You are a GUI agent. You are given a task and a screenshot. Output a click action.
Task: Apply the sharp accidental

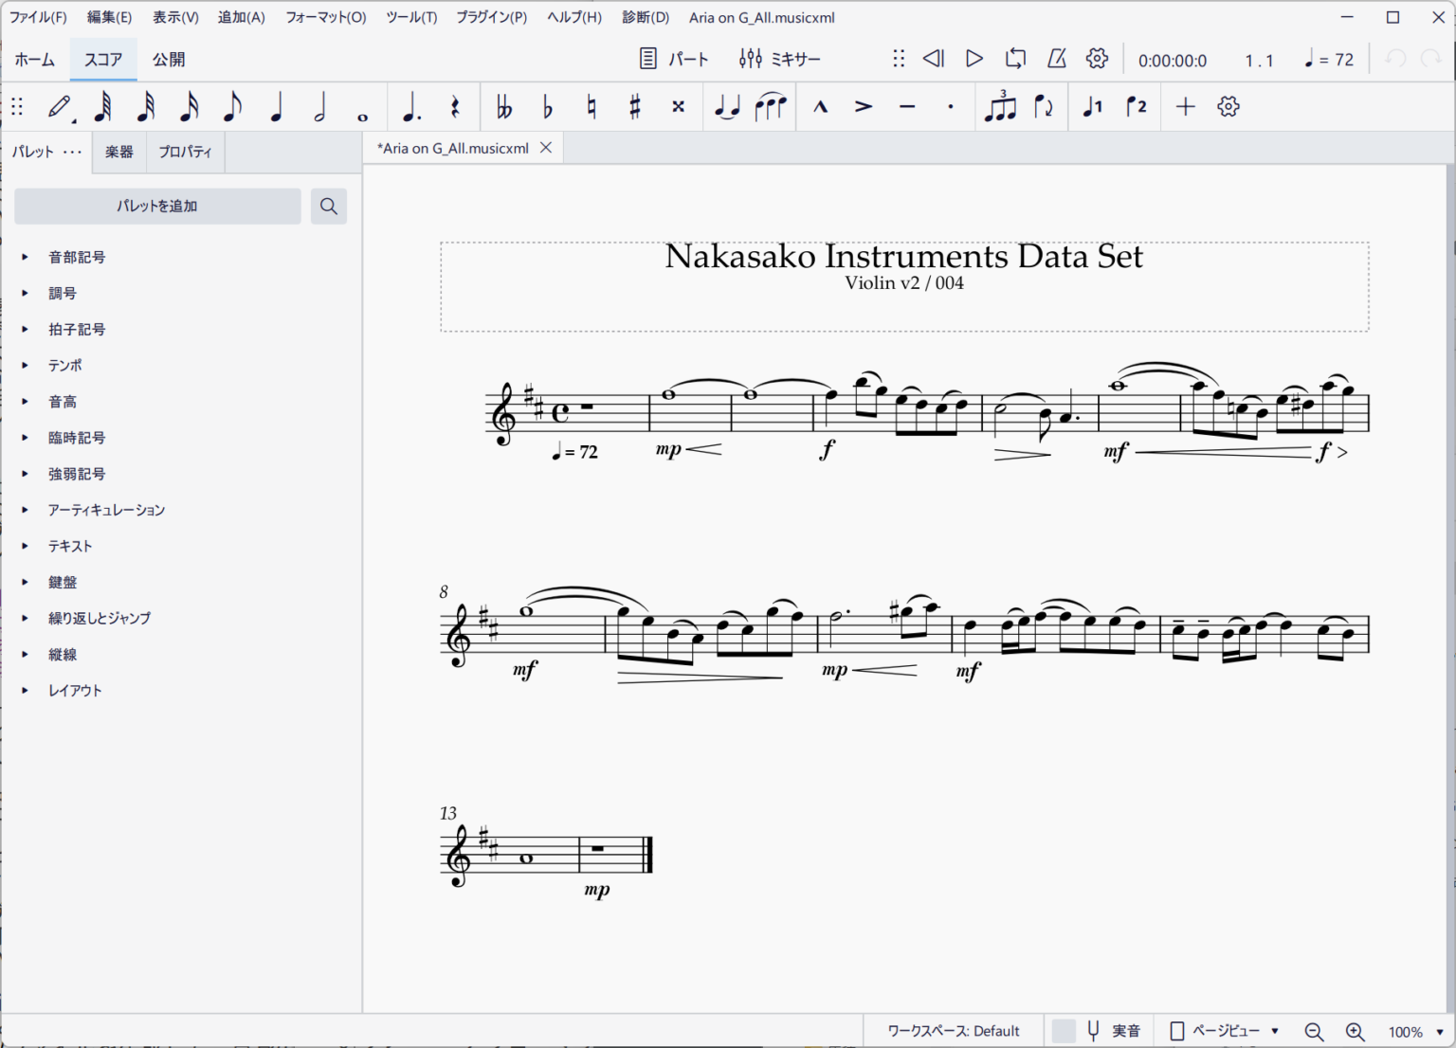[634, 107]
